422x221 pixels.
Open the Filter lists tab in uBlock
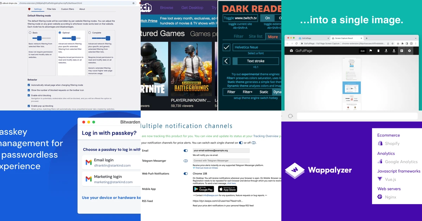click(51, 9)
